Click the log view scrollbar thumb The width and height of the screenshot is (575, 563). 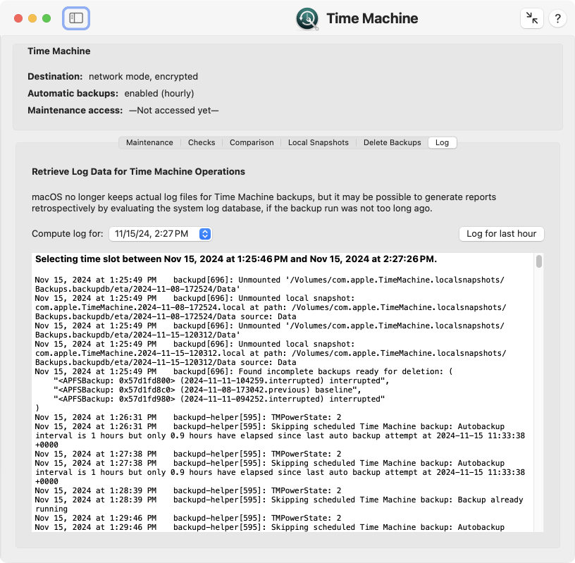pyautogui.click(x=538, y=261)
